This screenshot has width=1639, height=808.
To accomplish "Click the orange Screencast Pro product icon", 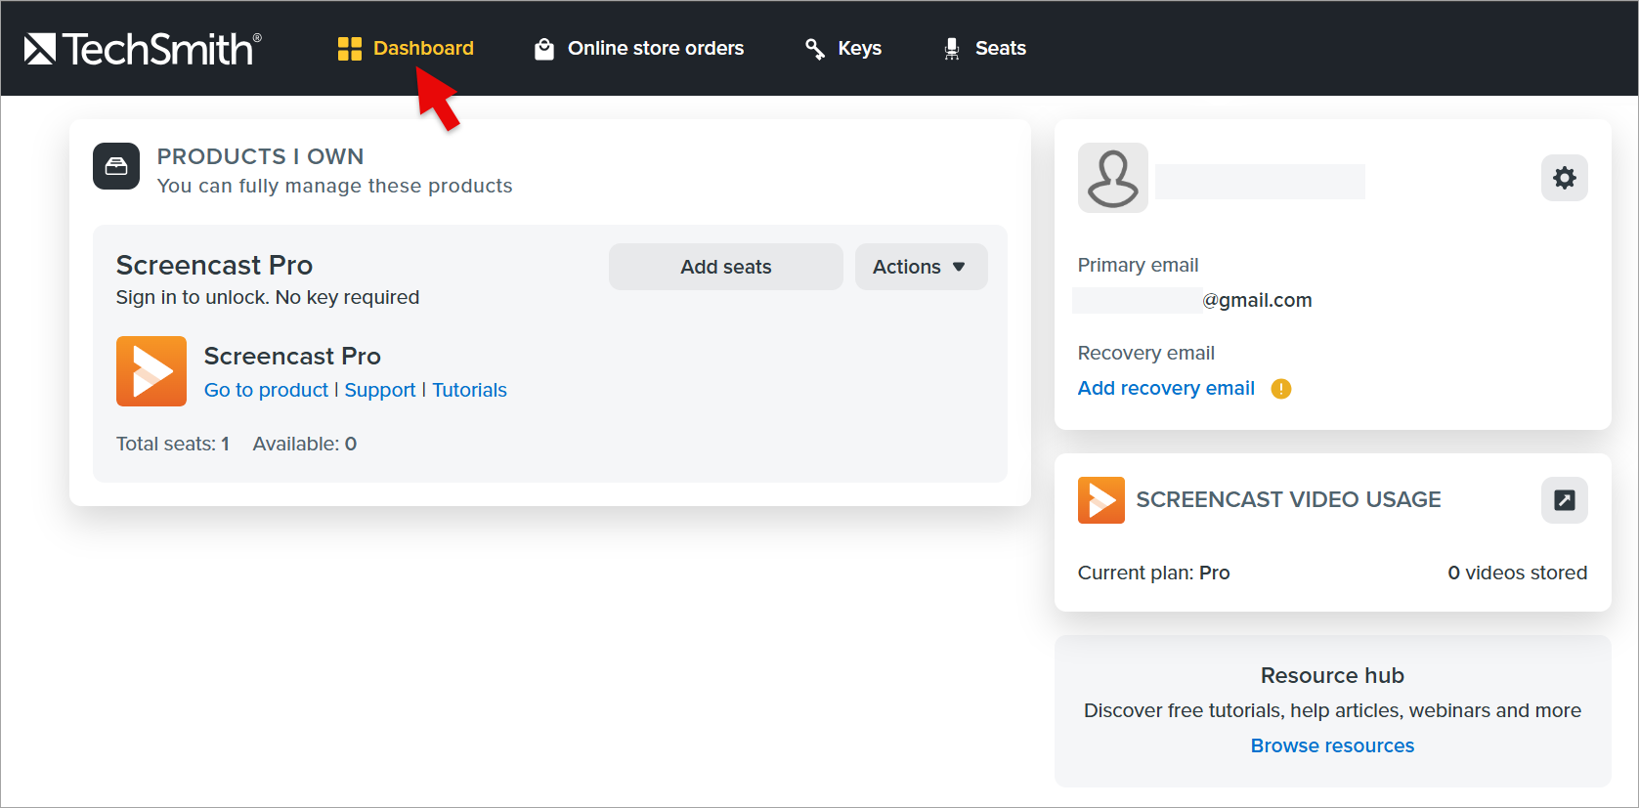I will point(151,371).
